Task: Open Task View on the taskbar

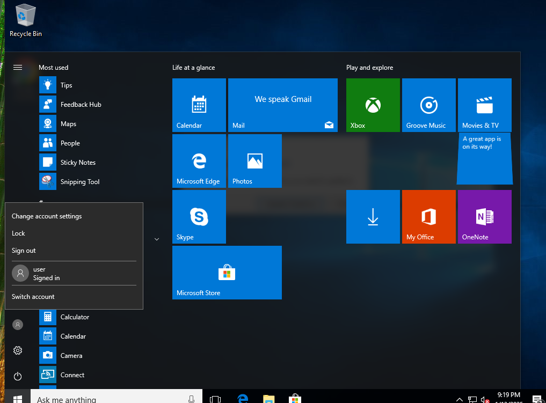Action: [x=215, y=399]
